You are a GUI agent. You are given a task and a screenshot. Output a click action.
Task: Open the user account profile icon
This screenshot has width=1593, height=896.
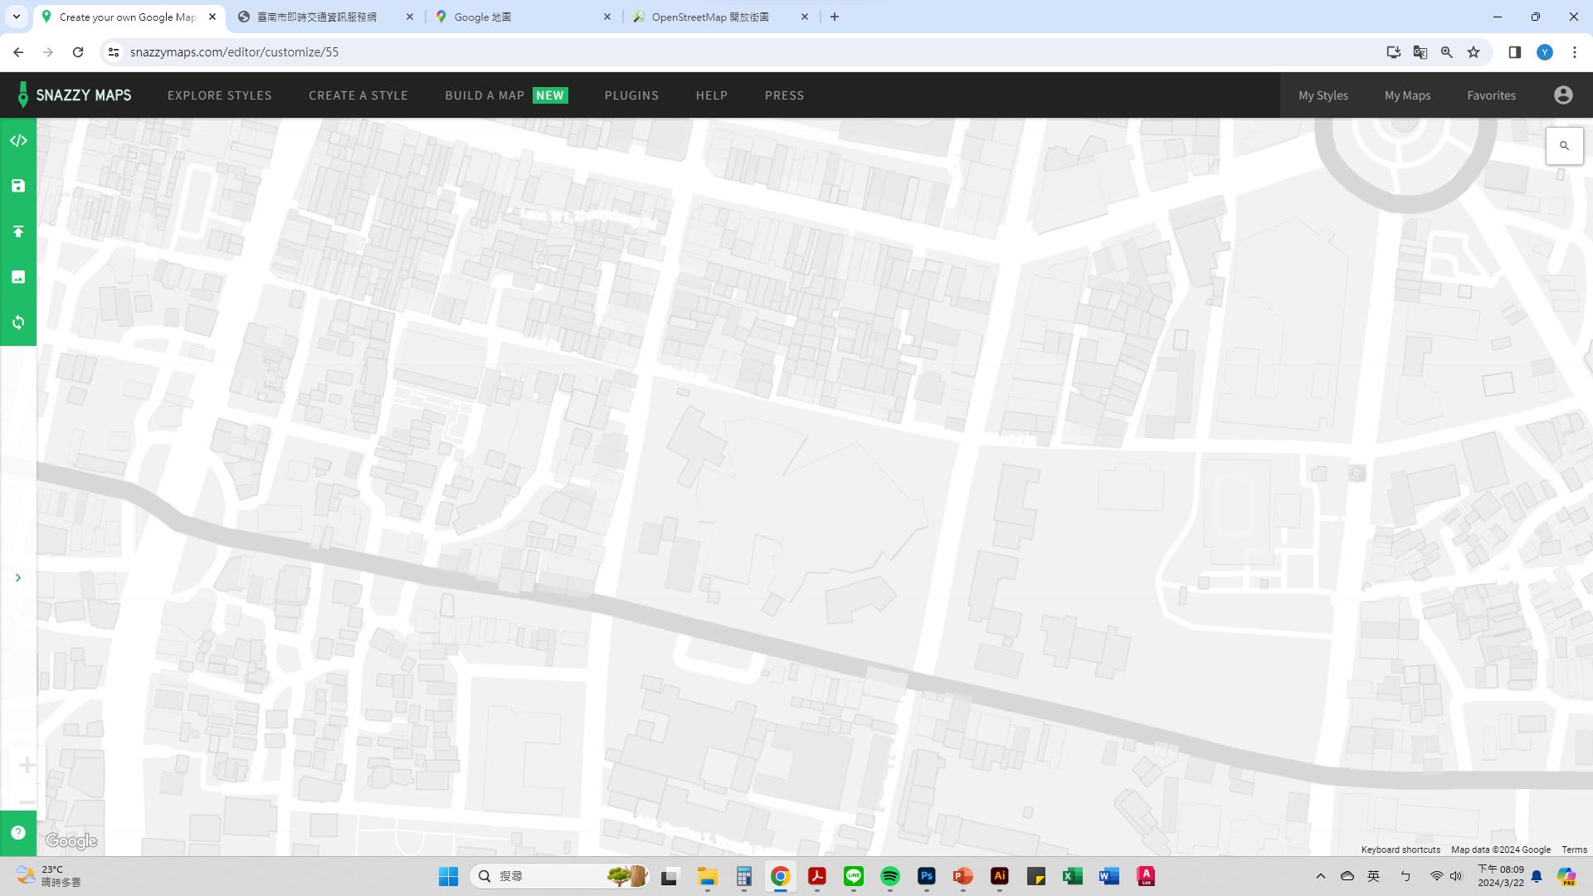click(x=1563, y=95)
